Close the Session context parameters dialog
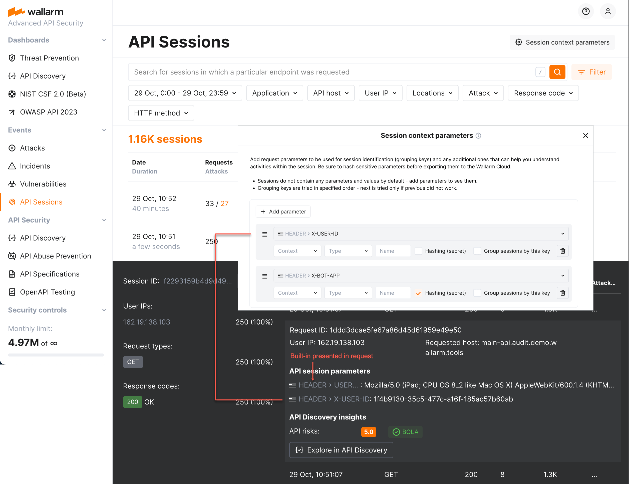629x484 pixels. click(x=585, y=135)
